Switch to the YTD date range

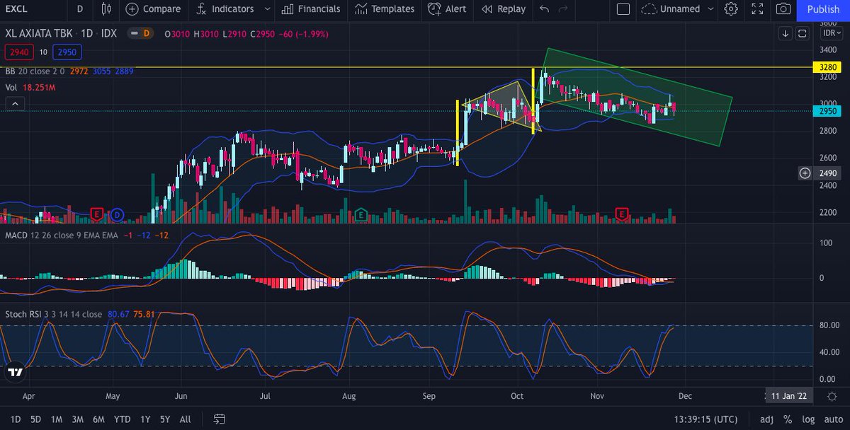point(122,419)
